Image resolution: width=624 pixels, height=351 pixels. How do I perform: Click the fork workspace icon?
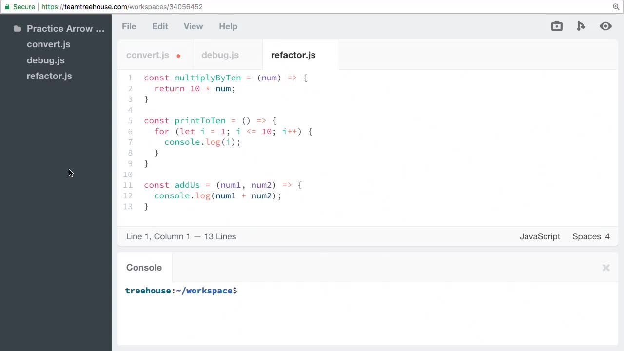(581, 26)
